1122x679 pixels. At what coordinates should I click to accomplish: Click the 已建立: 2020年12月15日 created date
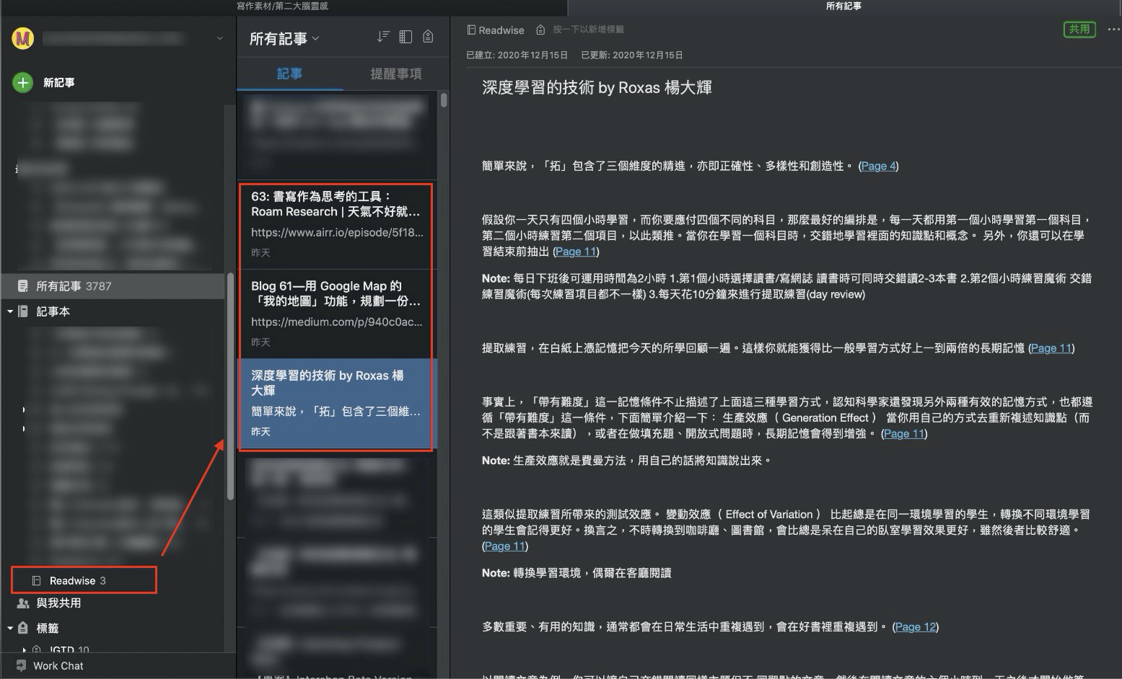pyautogui.click(x=517, y=55)
